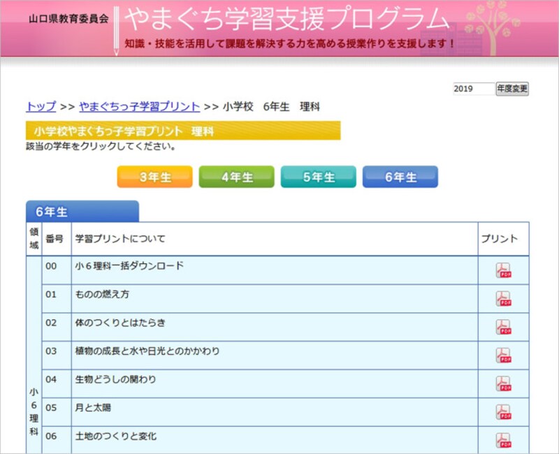
Task: Select the blue 6年生 grade button
Action: coord(400,177)
